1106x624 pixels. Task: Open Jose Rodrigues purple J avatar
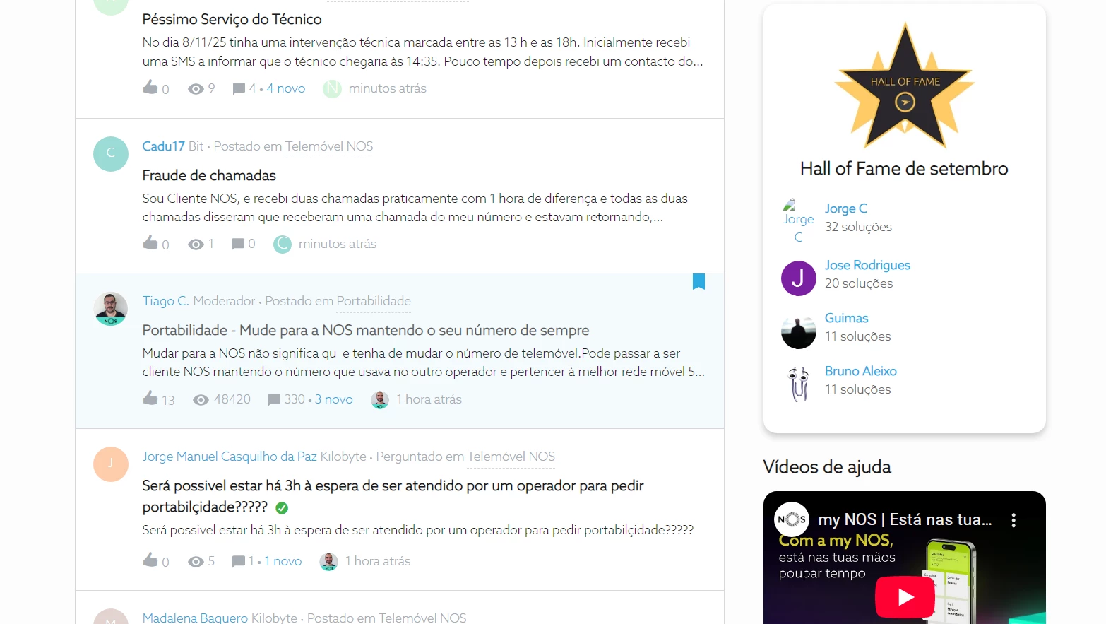tap(799, 278)
